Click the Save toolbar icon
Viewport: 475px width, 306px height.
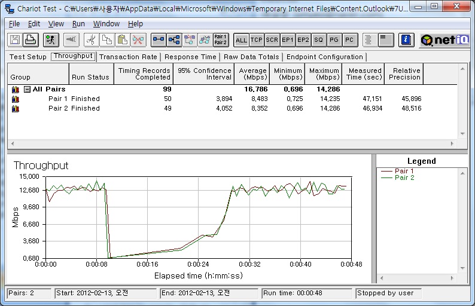tap(15, 40)
